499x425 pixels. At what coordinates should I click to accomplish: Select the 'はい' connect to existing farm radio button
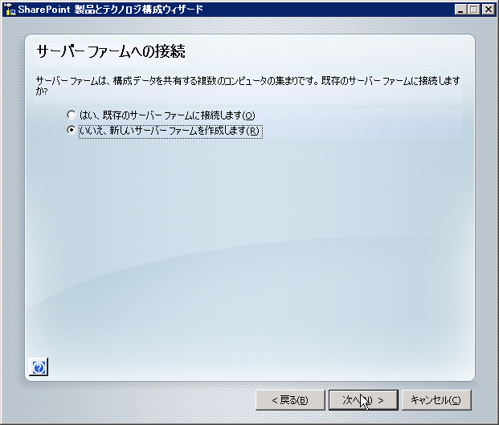[x=72, y=115]
